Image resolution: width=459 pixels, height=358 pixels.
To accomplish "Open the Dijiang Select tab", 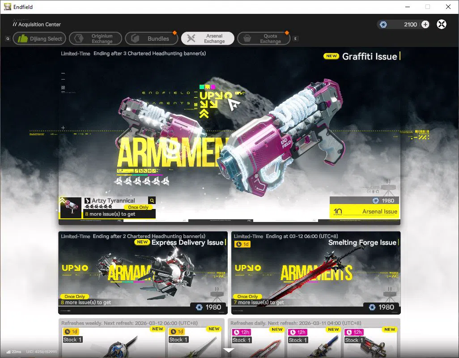I will [x=39, y=38].
